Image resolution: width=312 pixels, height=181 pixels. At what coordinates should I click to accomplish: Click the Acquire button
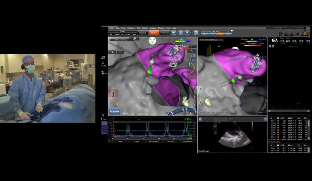click(114, 112)
